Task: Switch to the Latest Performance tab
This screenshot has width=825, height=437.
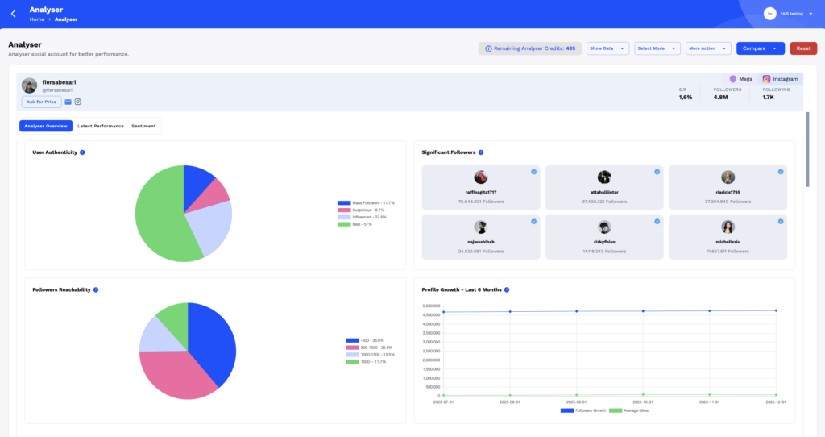Action: [101, 126]
